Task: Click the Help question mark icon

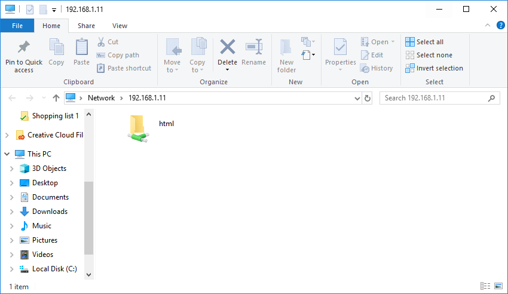Action: (x=501, y=25)
